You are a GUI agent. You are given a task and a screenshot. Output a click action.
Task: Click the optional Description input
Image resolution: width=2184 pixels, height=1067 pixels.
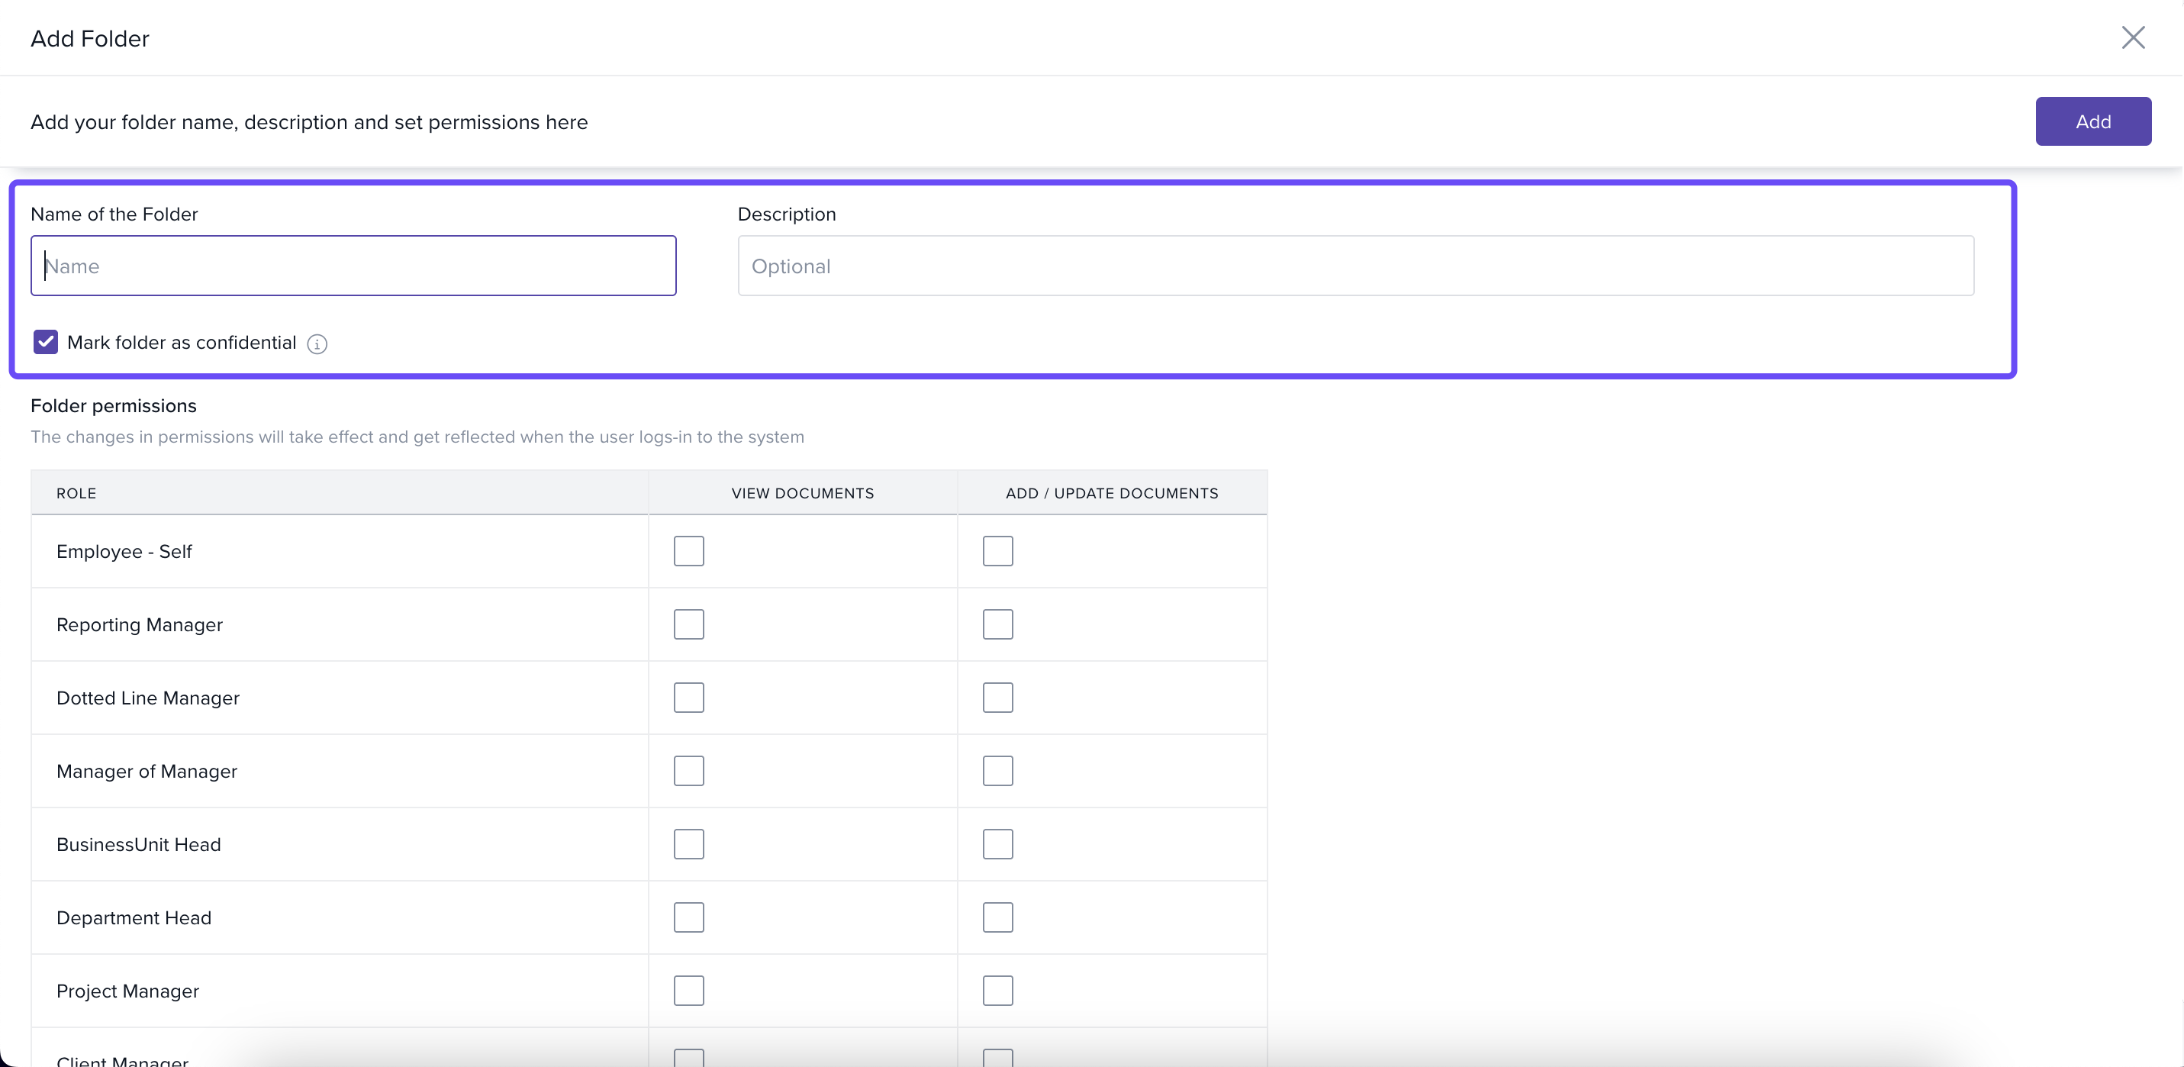pos(1355,266)
